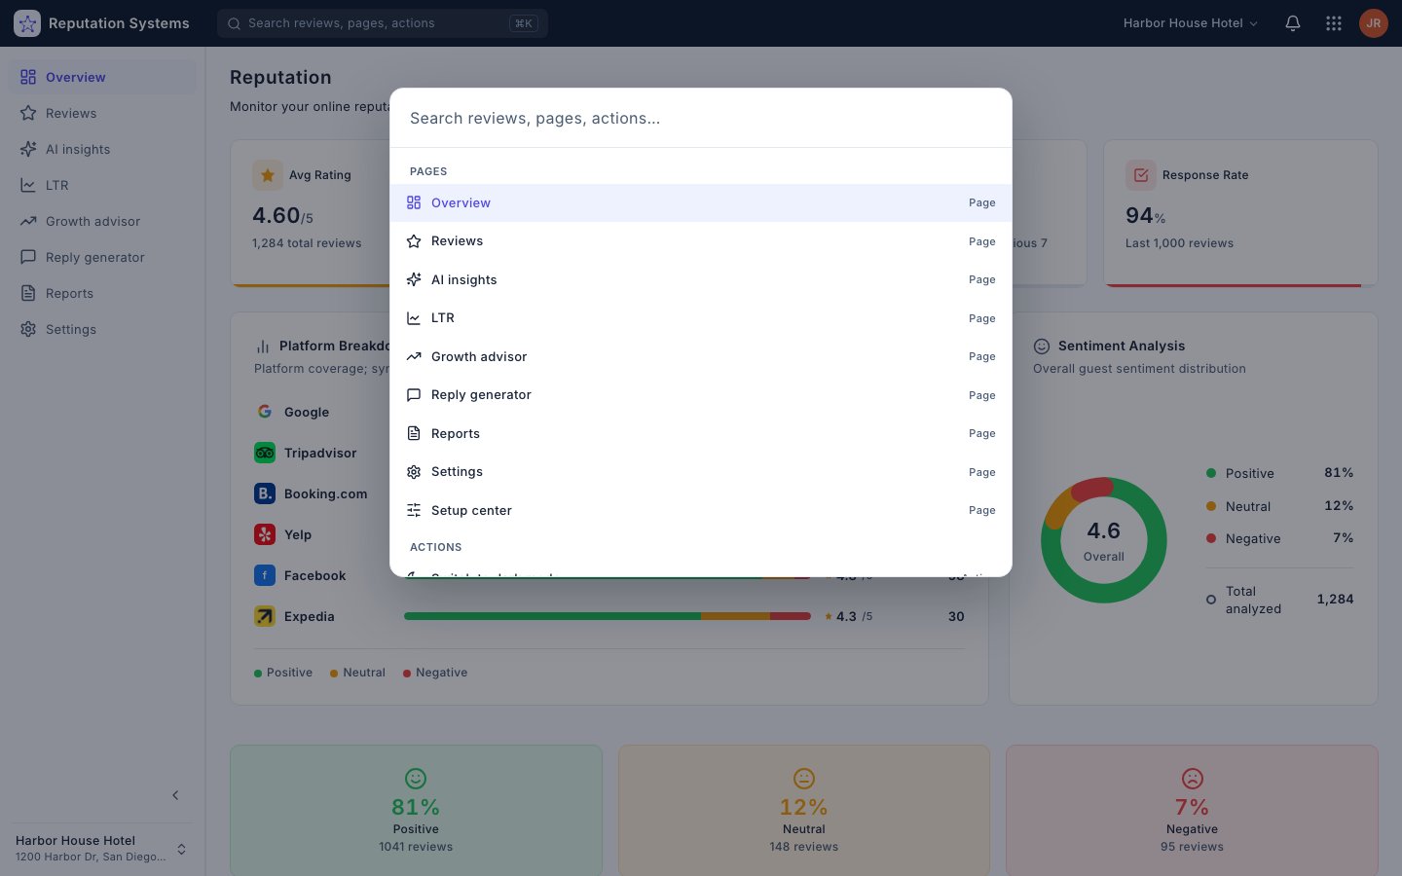The image size is (1402, 876).
Task: Click the Reports document icon in palette
Action: [x=414, y=433]
